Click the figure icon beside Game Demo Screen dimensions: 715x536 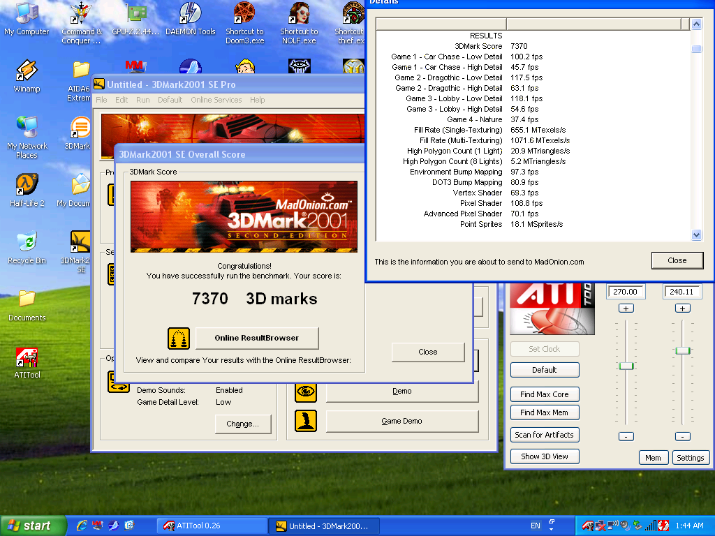click(306, 421)
